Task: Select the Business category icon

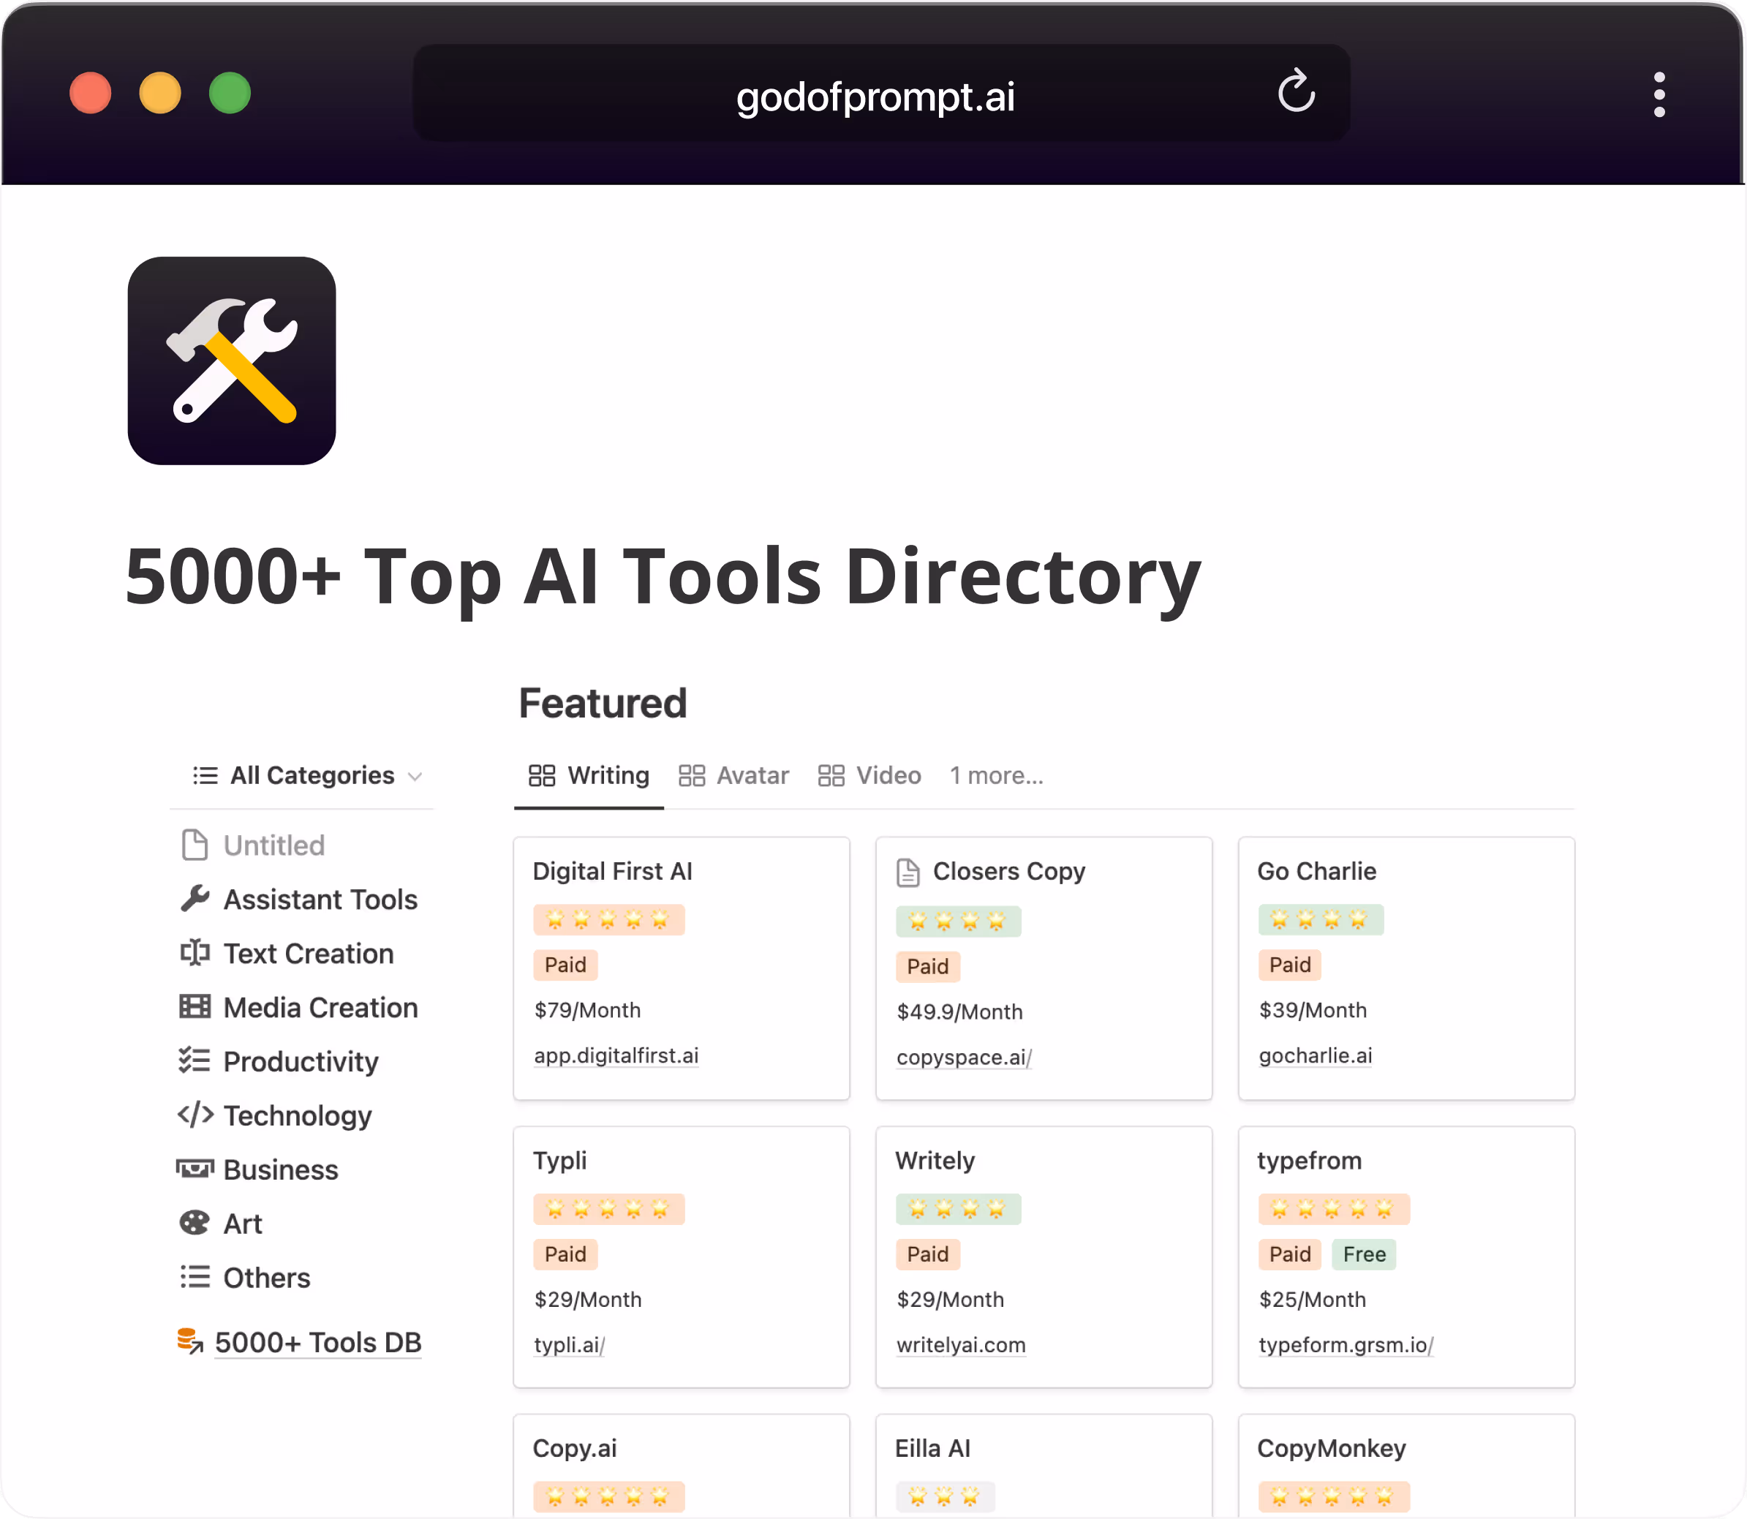Action: point(196,1169)
